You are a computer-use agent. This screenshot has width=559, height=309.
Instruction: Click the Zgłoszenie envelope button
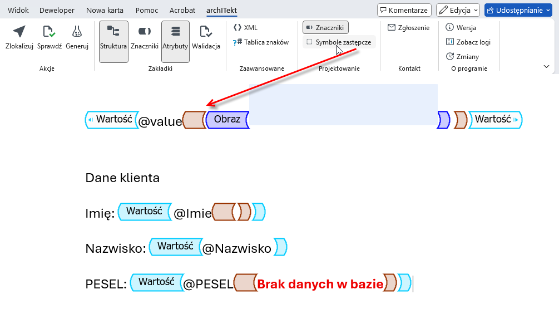[409, 27]
